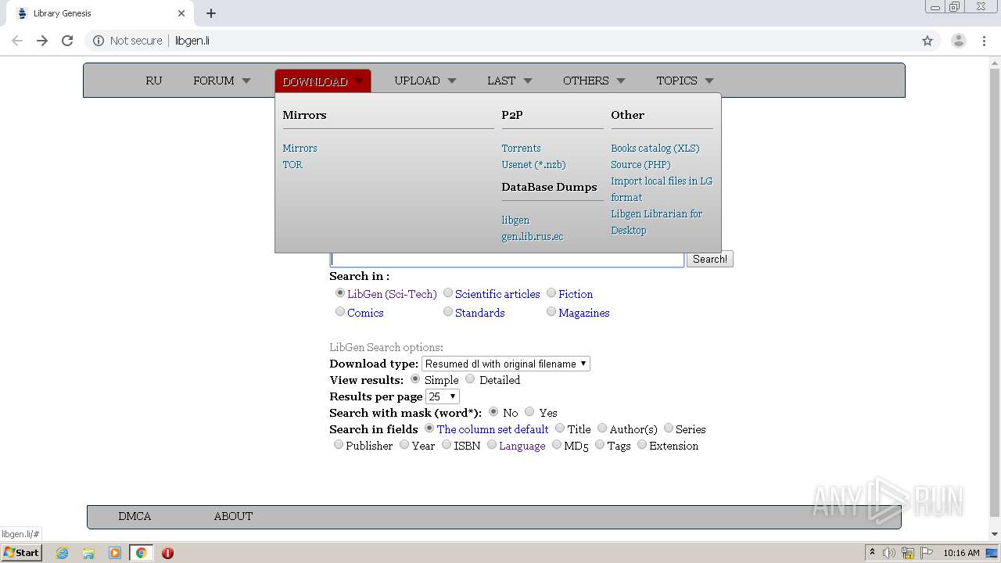
Task: Click the Search! button
Action: click(710, 259)
